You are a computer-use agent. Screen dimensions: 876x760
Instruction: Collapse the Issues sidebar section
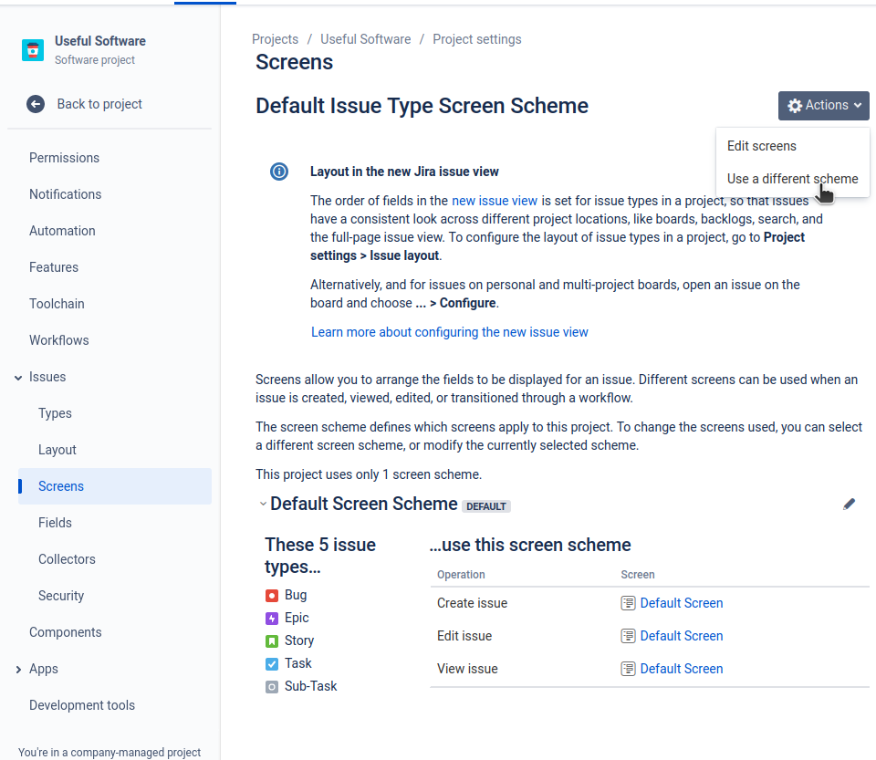[18, 376]
